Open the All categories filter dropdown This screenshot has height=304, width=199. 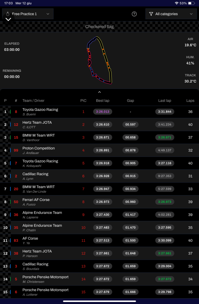(x=171, y=14)
